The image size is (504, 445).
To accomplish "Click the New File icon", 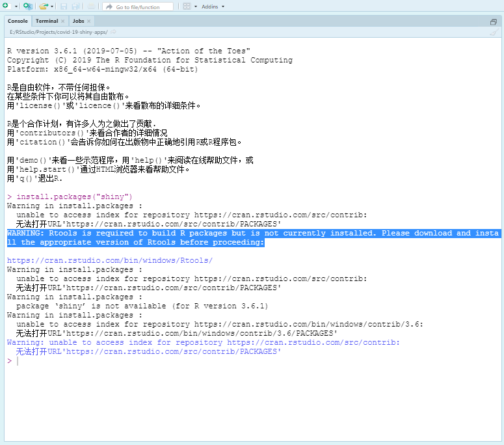I will [x=5, y=6].
